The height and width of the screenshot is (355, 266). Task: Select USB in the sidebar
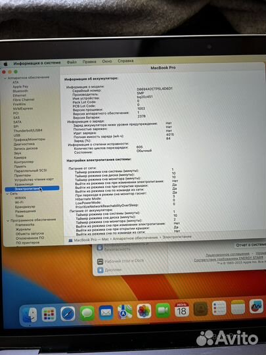[x=17, y=135]
